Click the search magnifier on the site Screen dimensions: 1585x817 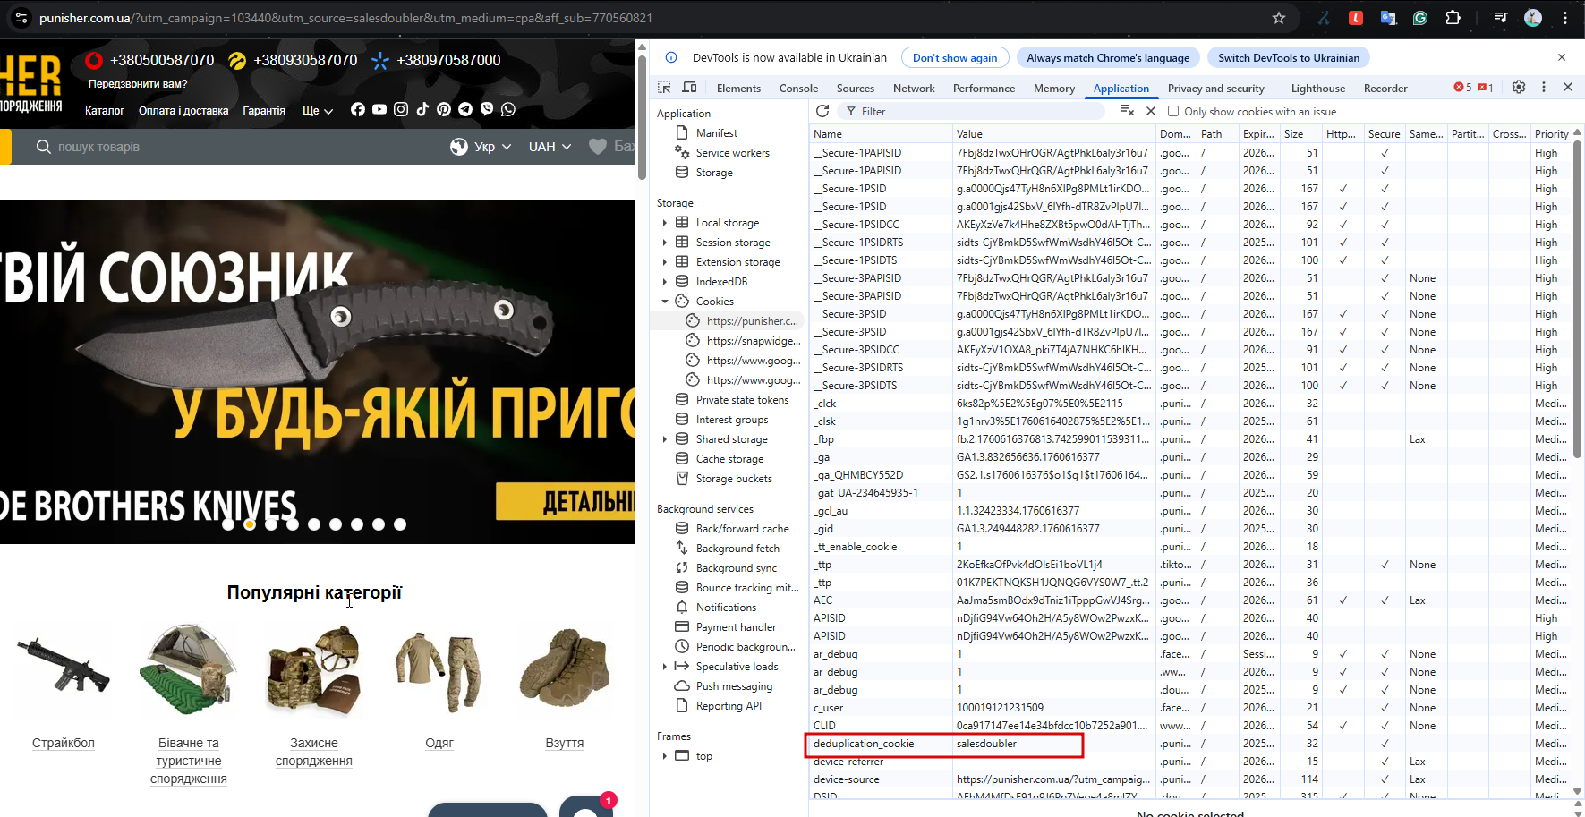click(43, 147)
